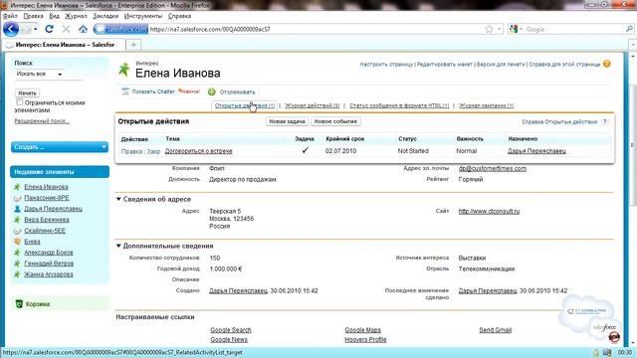The height and width of the screenshot is (358, 637).
Task: Click the green follow plus icon
Action: (212, 91)
